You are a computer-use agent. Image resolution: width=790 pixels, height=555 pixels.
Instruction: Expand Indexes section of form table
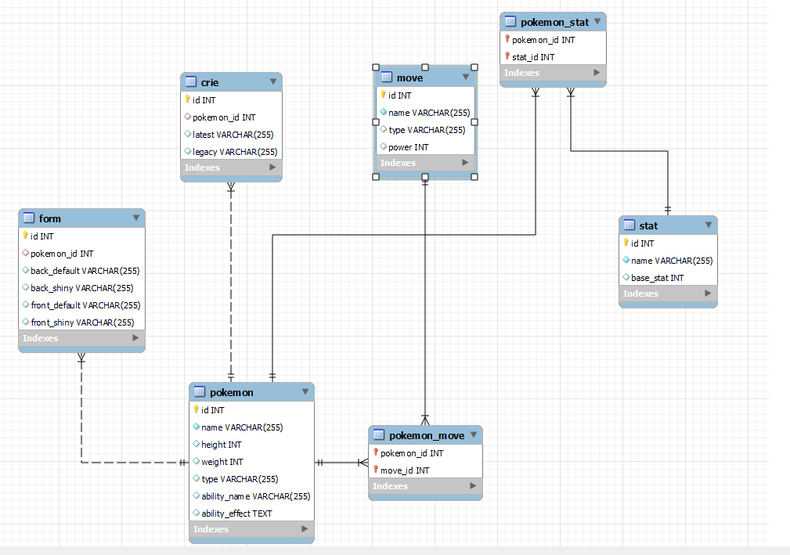135,337
